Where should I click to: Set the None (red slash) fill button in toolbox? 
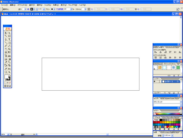click(x=10, y=83)
